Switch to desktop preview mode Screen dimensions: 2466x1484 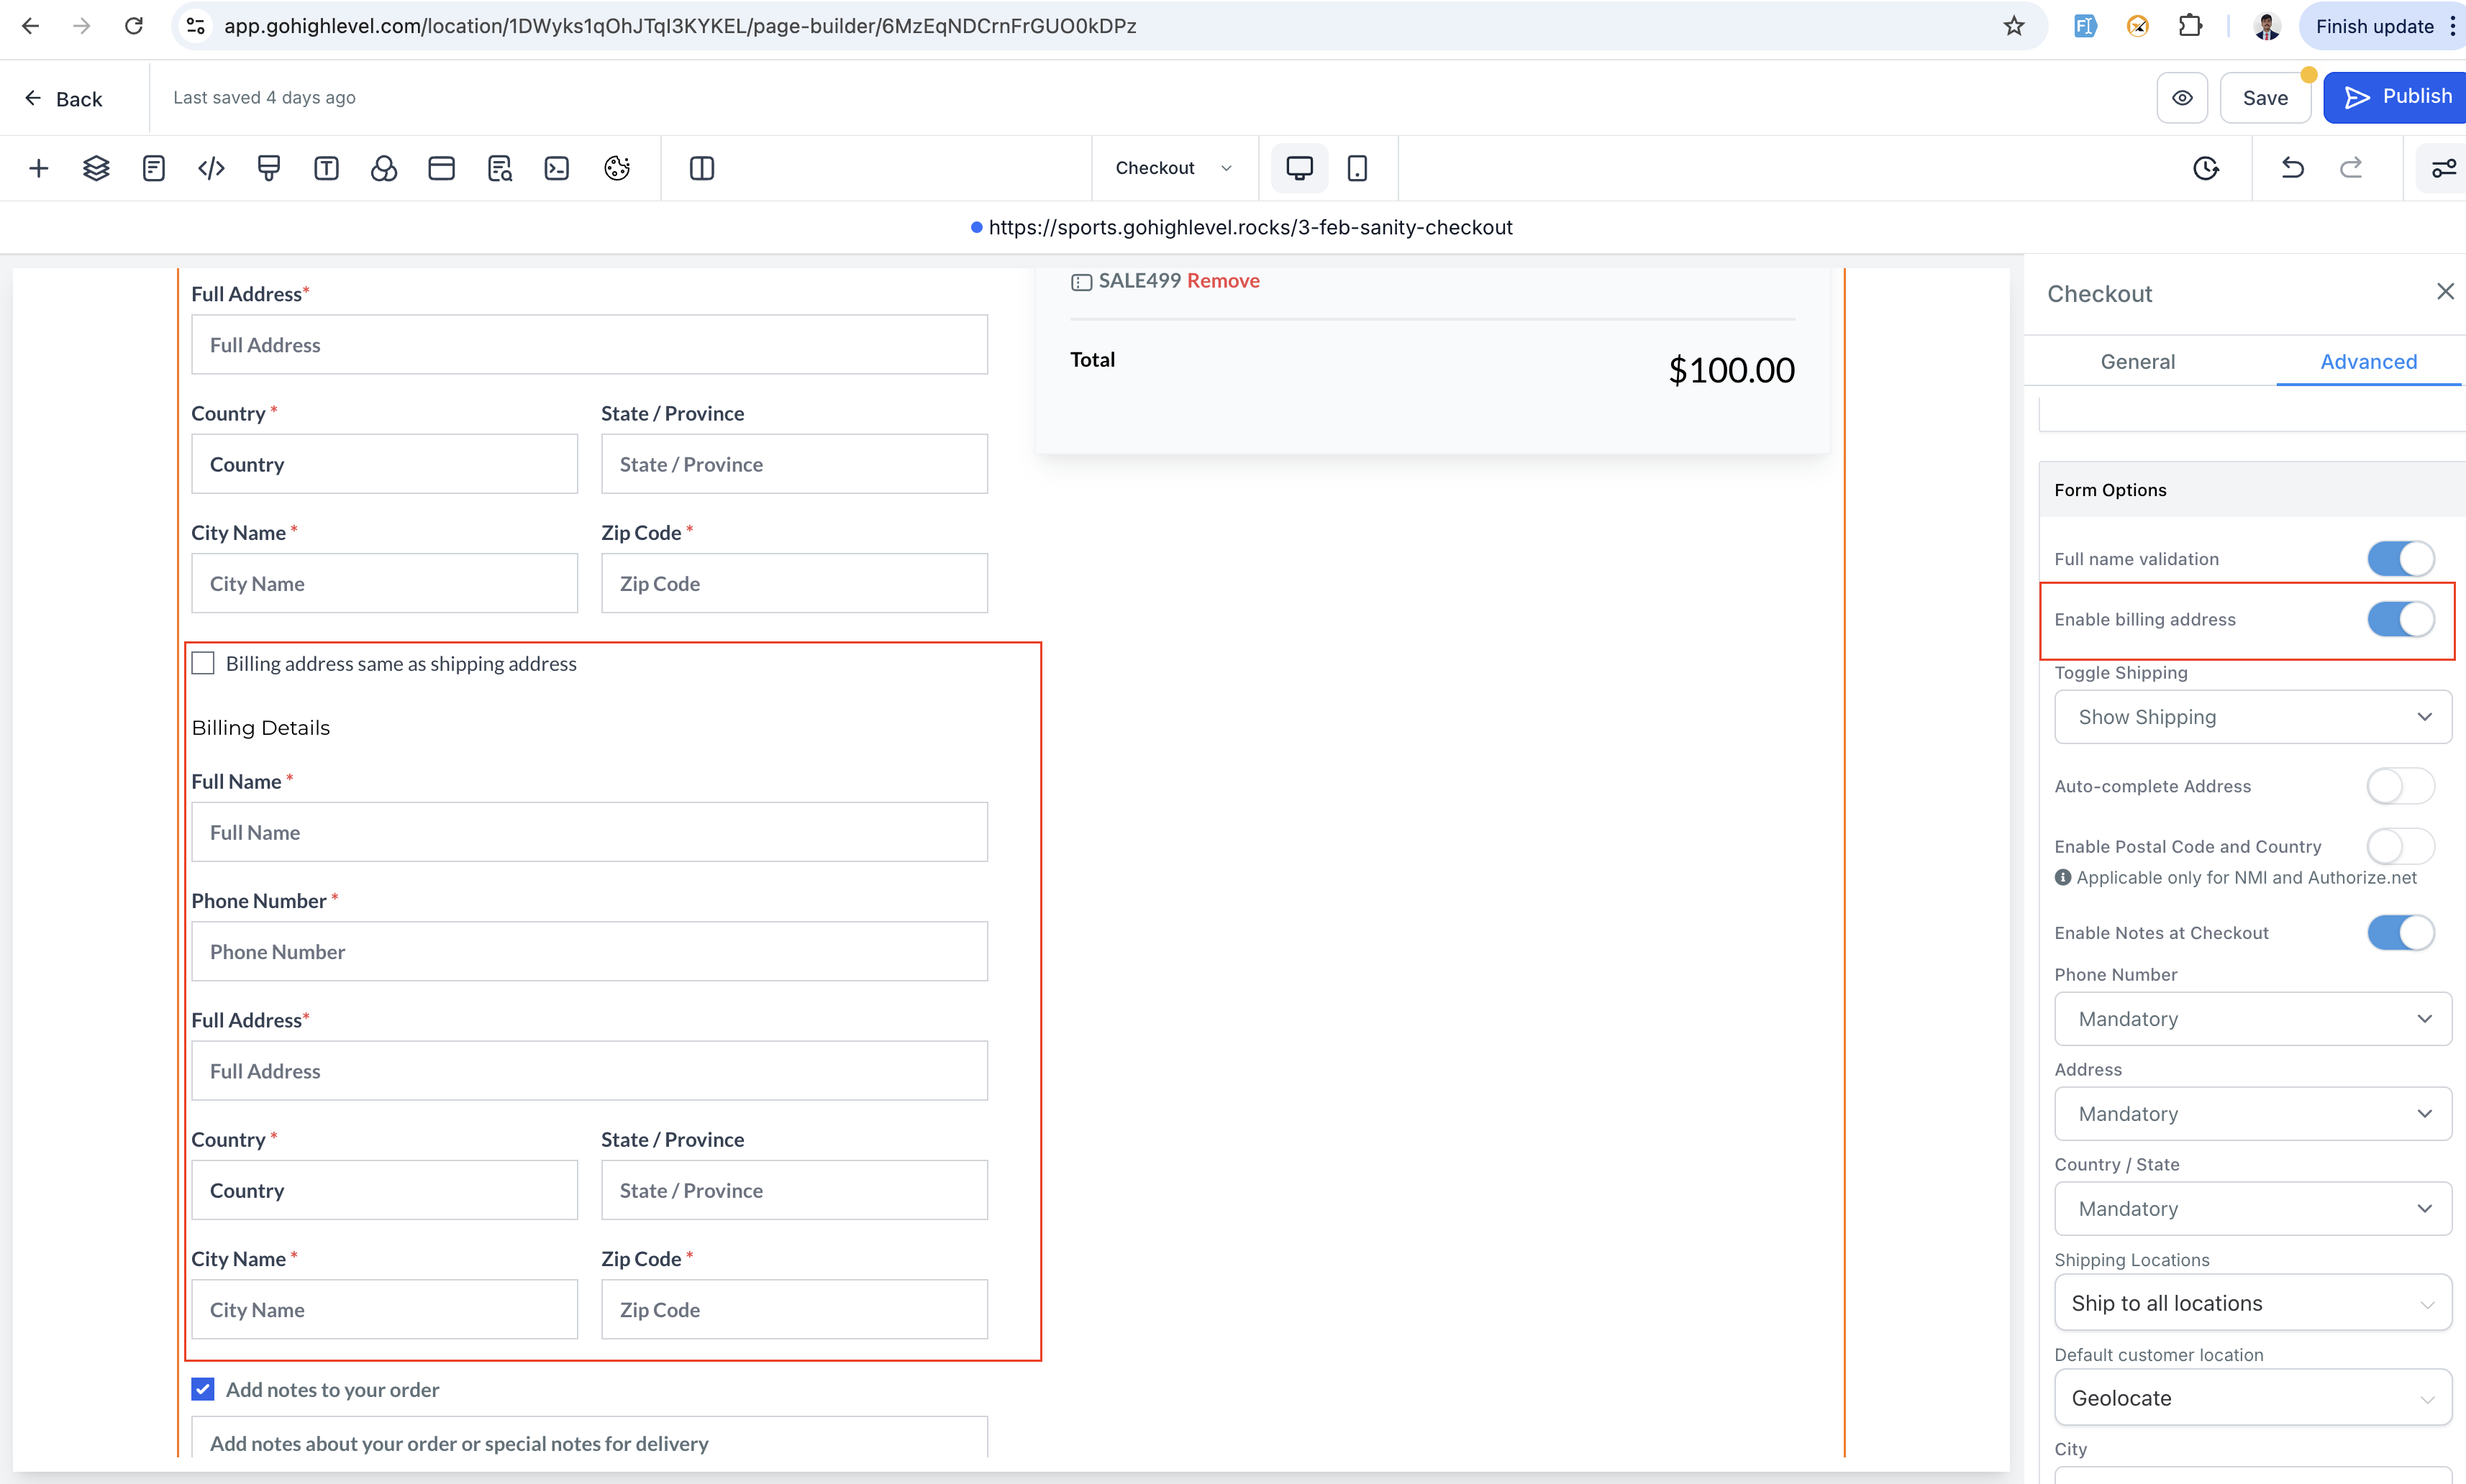(x=1299, y=168)
